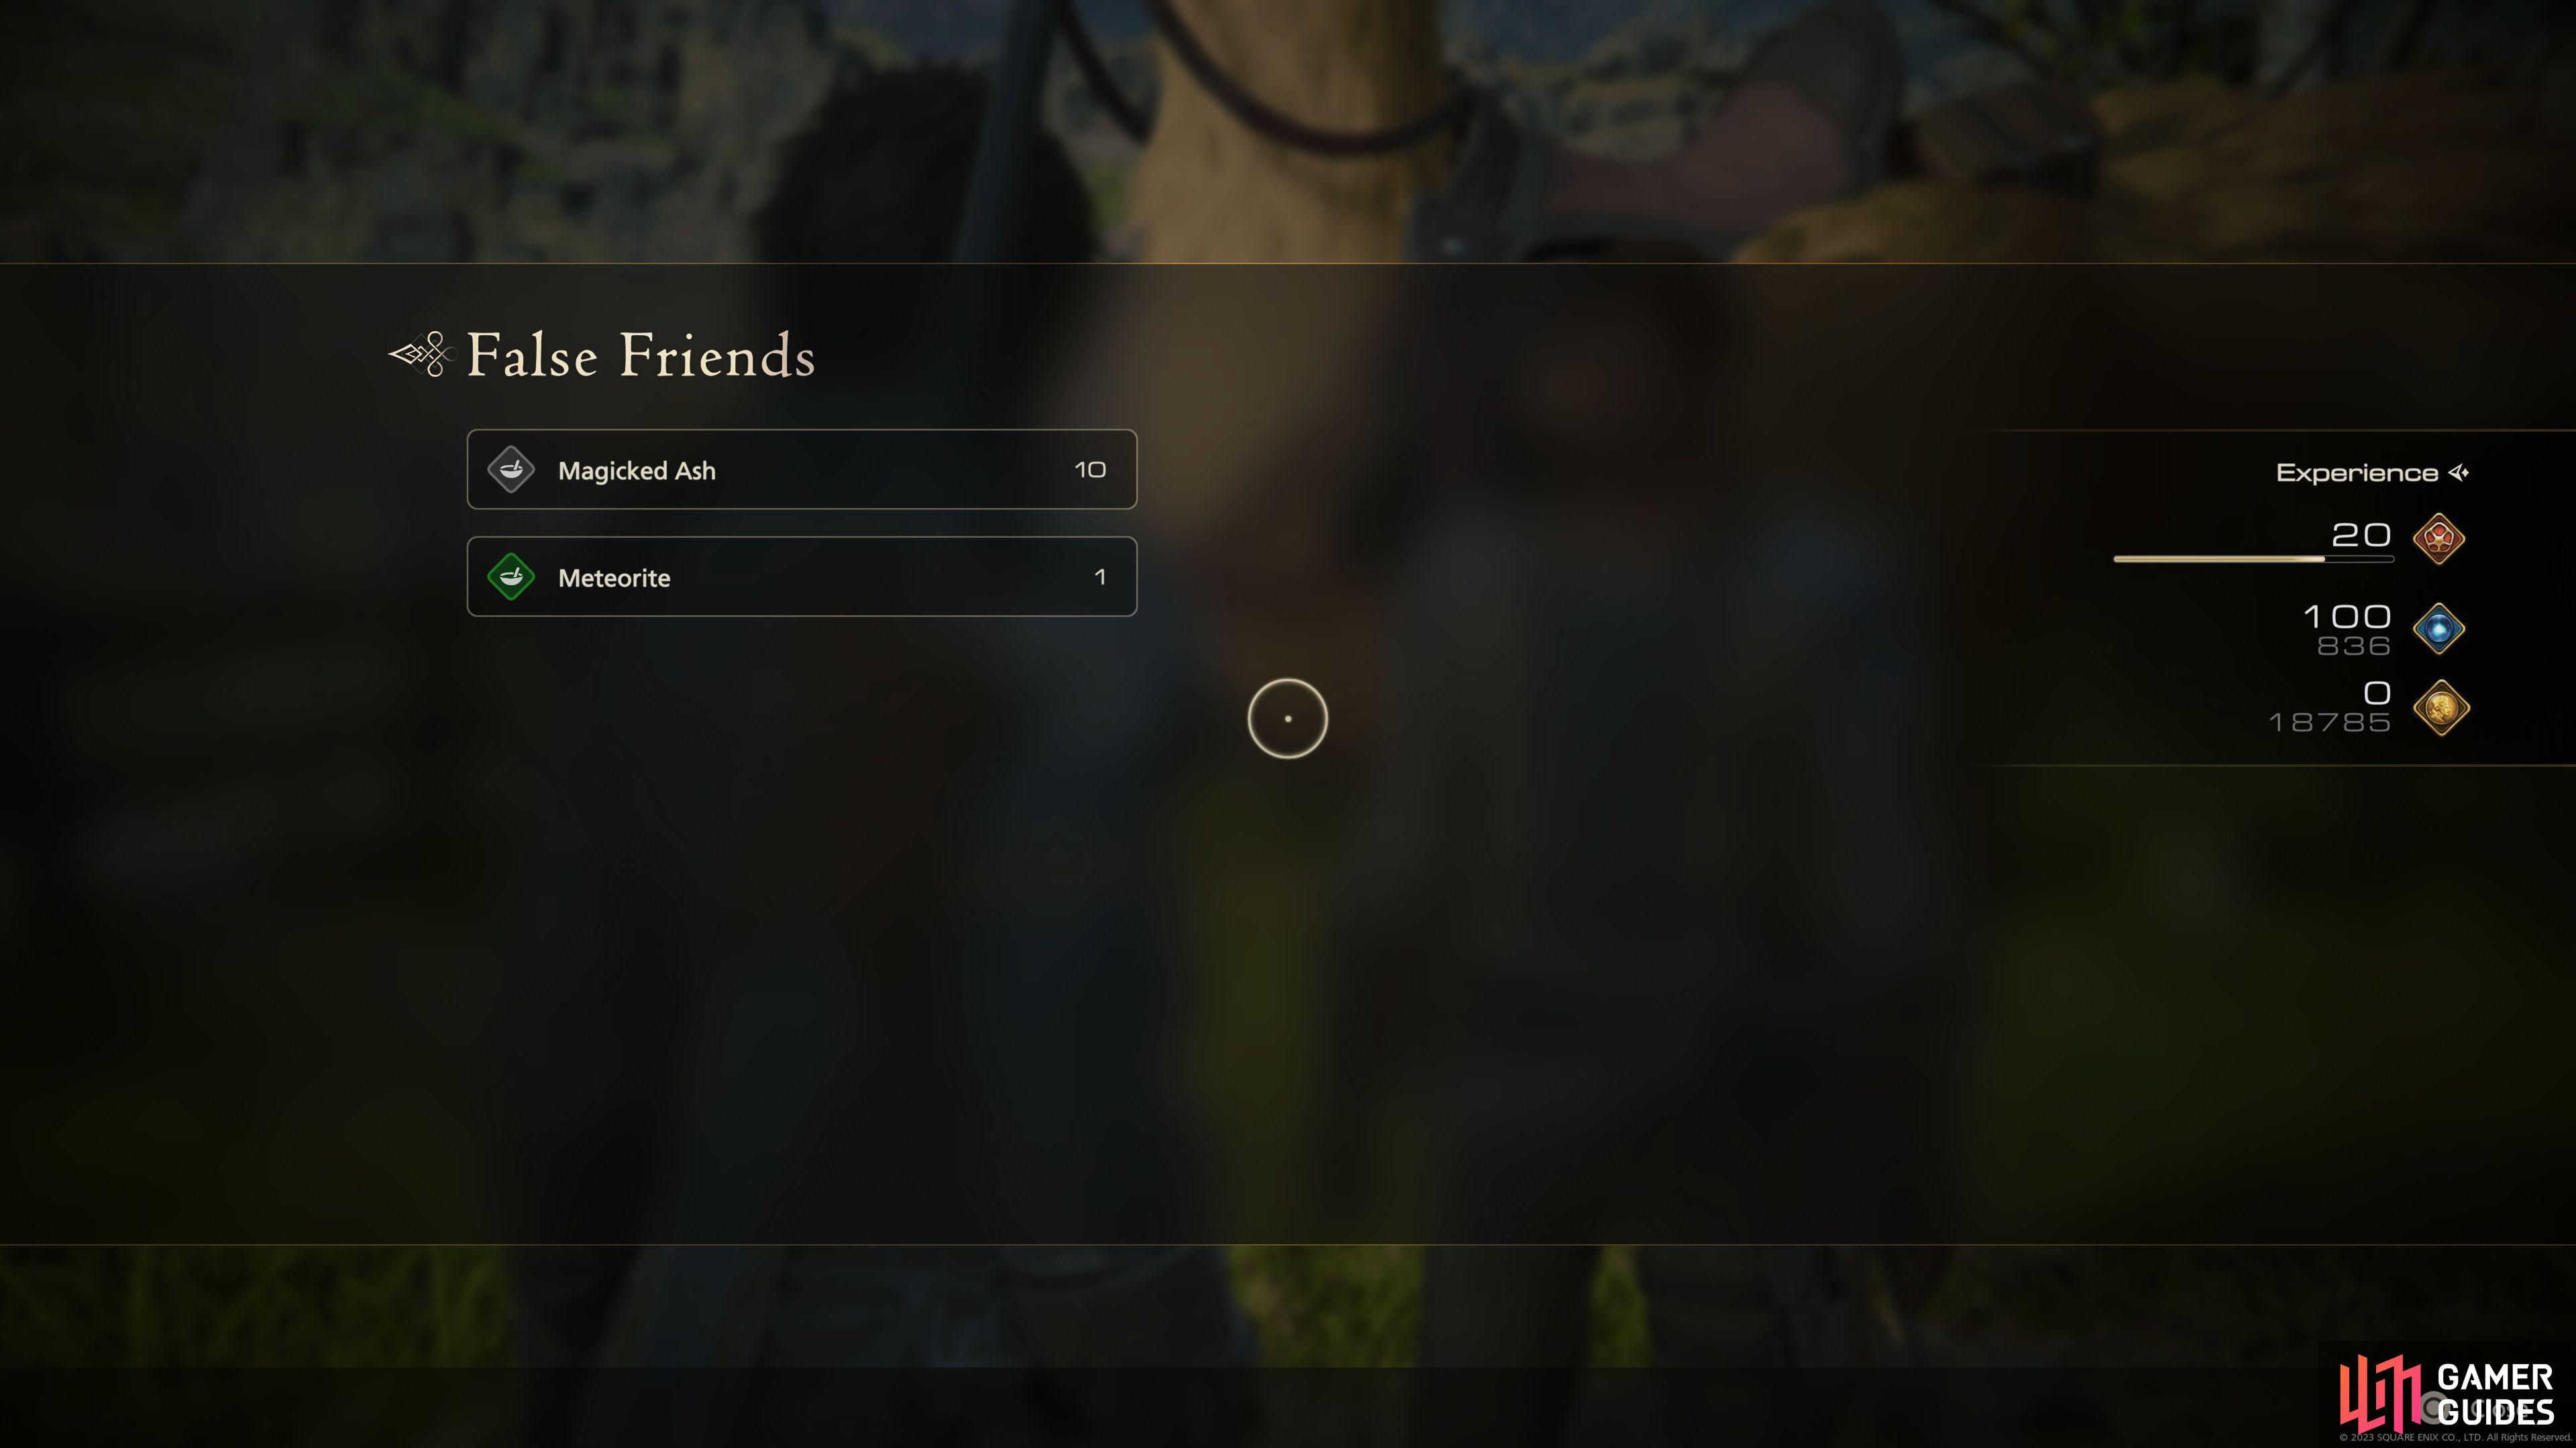This screenshot has height=1448, width=2576.
Task: Select the Meteorite reward row
Action: tap(802, 577)
